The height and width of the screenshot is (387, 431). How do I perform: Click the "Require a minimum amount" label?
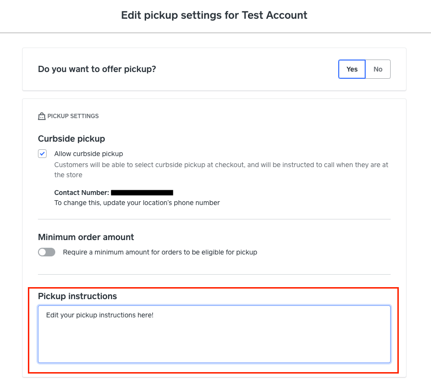point(160,252)
